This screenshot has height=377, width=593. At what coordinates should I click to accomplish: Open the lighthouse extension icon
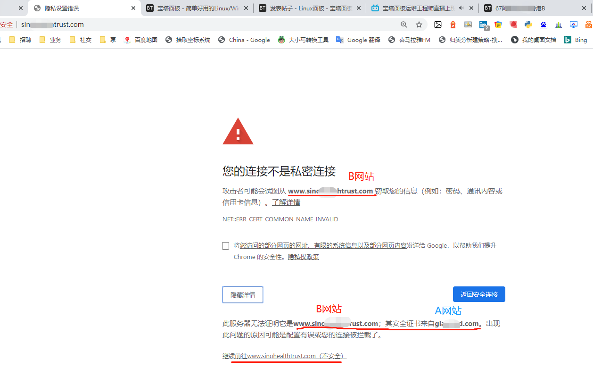coord(453,25)
